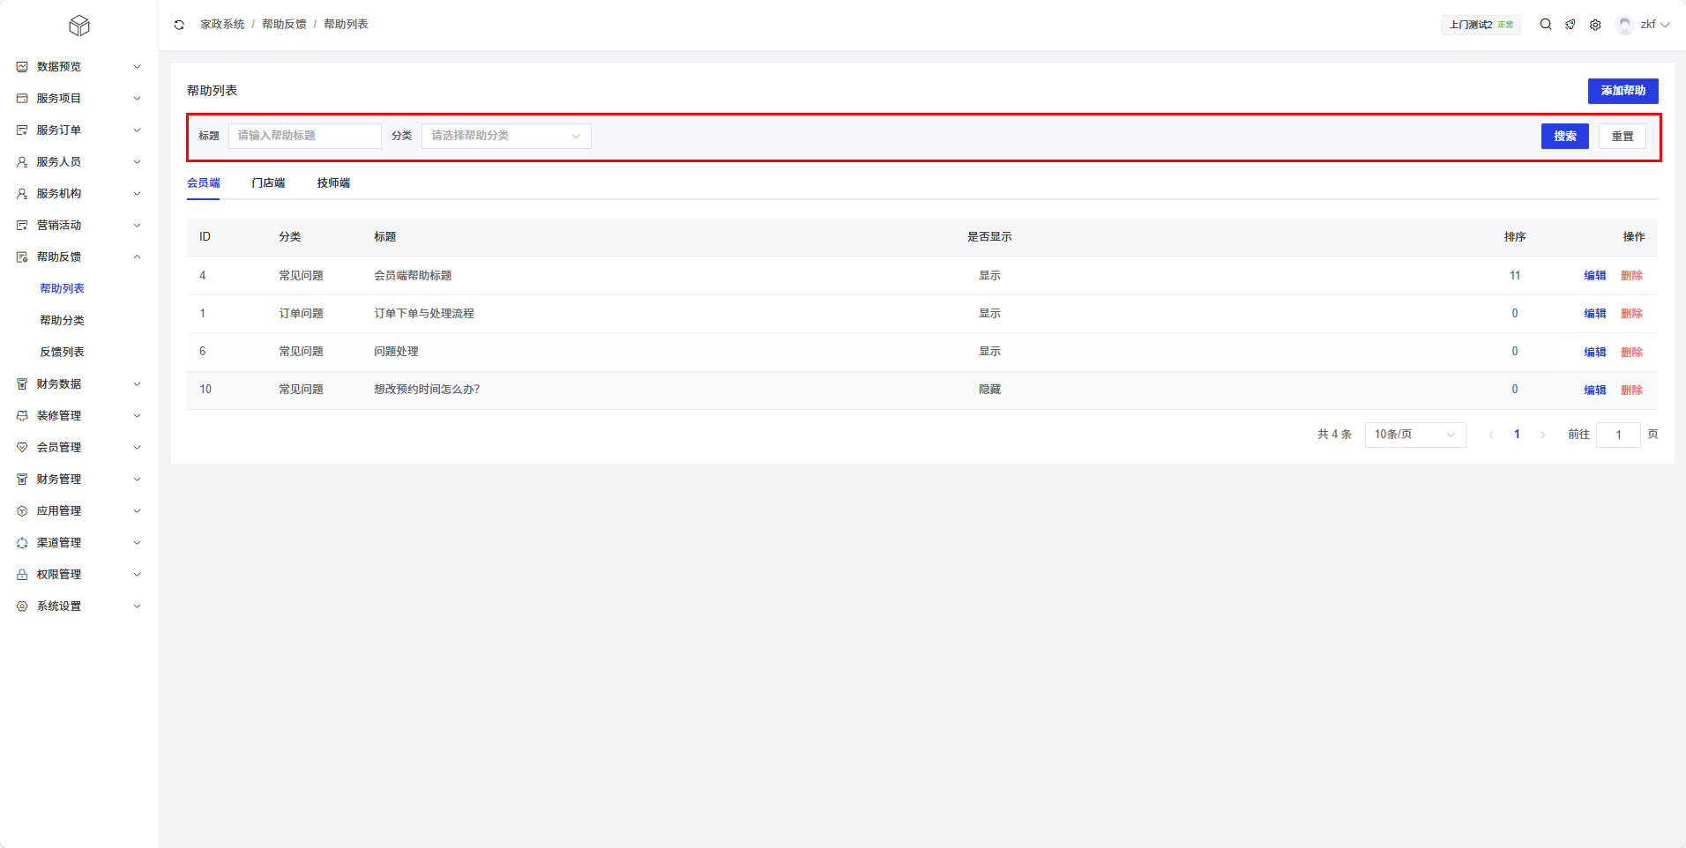Expand the 营销活动 menu chevron
Viewport: 1686px width, 848px height.
coord(137,226)
